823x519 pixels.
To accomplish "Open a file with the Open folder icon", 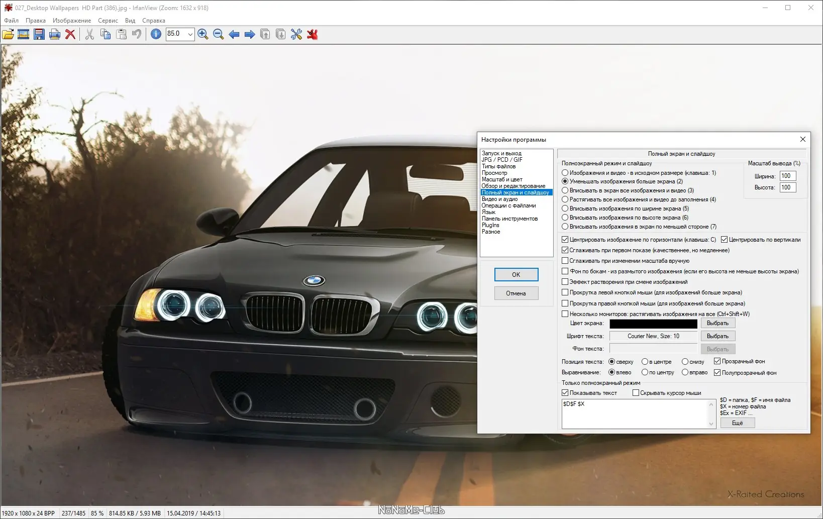I will pos(9,34).
